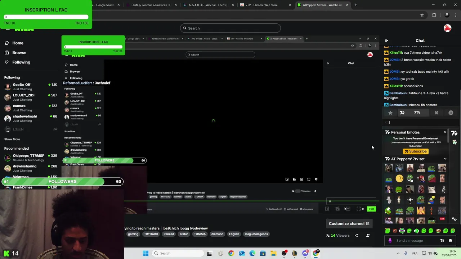Image resolution: width=461 pixels, height=259 pixels.
Task: Open Windows Start menu
Action: pos(146,253)
